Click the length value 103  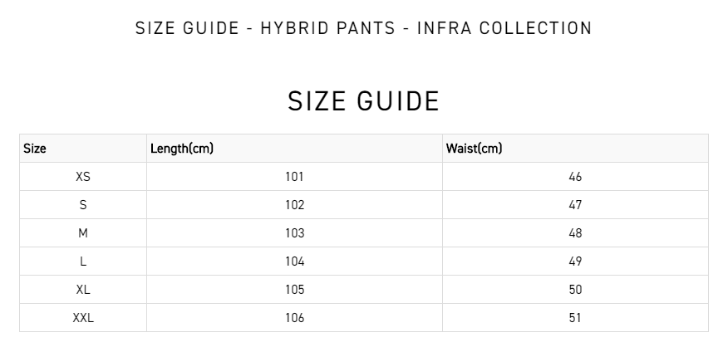294,233
